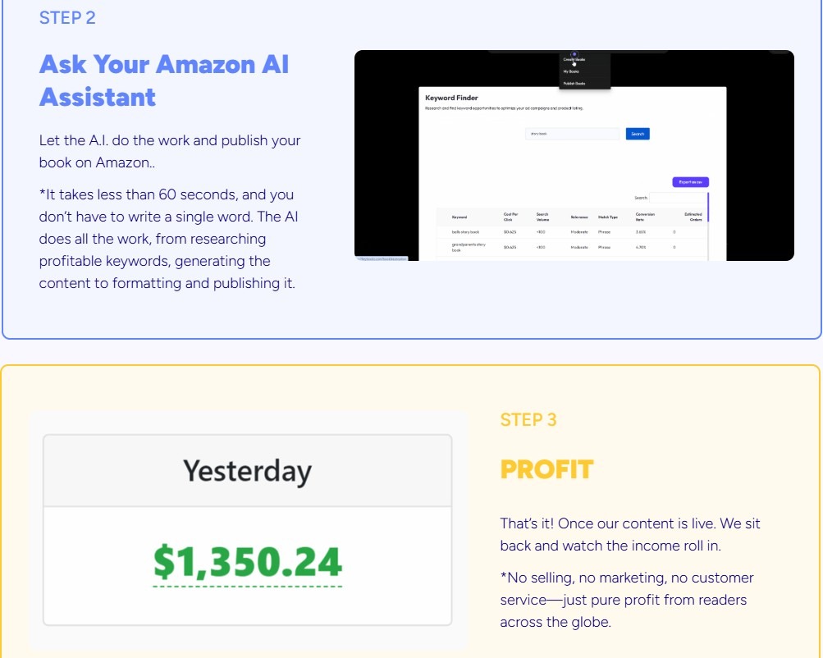Screen dimensions: 823x658
Task: Open My Books menu entry
Action: [572, 71]
